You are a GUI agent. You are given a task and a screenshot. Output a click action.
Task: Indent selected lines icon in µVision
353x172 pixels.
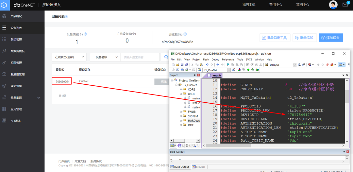click(247, 65)
